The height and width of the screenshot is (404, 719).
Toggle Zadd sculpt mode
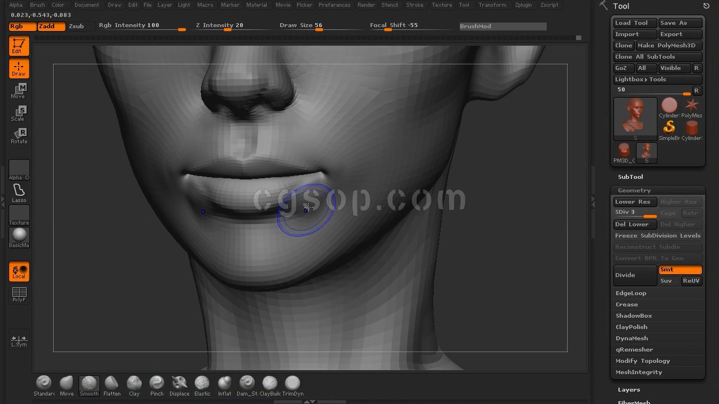tap(51, 26)
